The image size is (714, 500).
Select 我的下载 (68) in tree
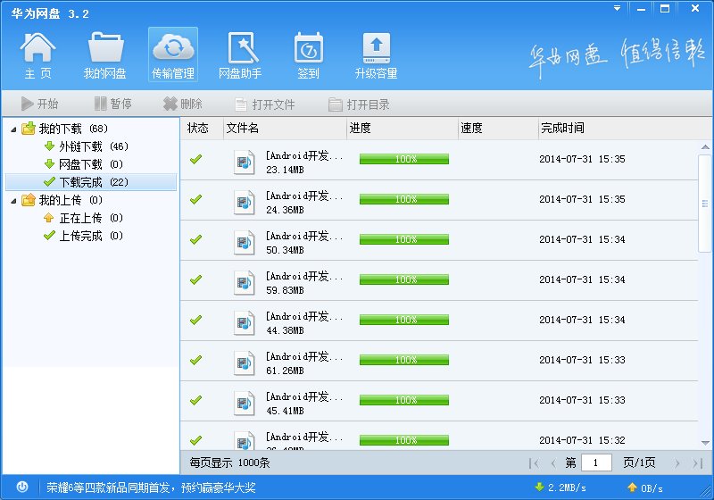pos(73,129)
